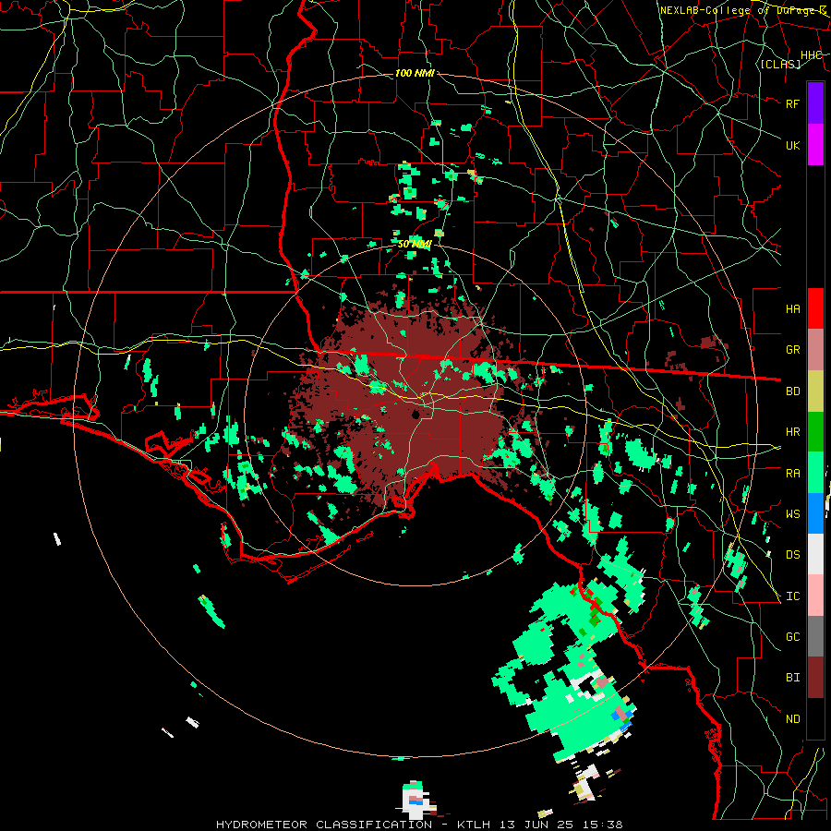The height and width of the screenshot is (831, 831).
Task: Click the [CLAS] unit label
Action: pos(780,64)
